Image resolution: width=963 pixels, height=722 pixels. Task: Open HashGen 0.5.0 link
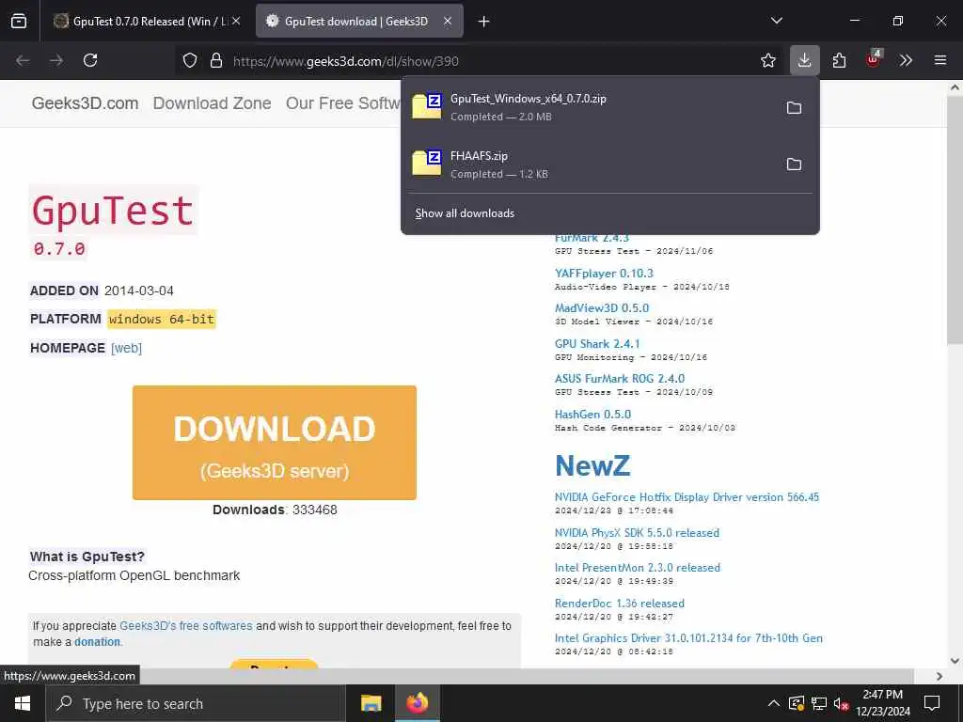tap(592, 415)
